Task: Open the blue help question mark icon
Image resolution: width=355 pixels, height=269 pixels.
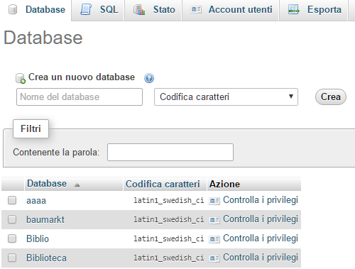Action: [x=149, y=78]
